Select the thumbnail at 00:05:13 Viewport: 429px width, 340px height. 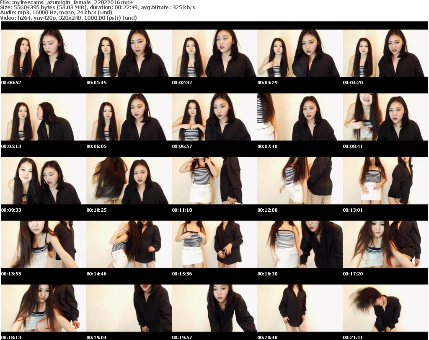coord(43,117)
